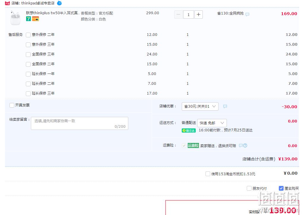Open the 省30元:关关01 store discount dropdown
Image resolution: width=302 pixels, height=215 pixels.
click(x=200, y=106)
